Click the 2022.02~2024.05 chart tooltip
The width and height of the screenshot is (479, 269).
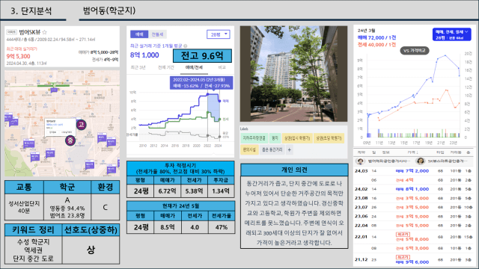coord(201,83)
